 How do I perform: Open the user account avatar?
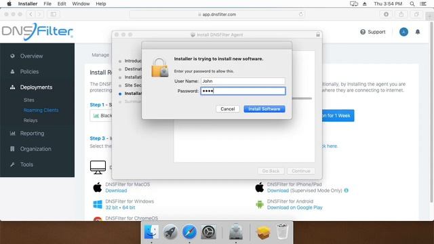coord(403,32)
